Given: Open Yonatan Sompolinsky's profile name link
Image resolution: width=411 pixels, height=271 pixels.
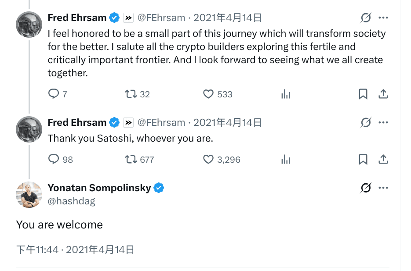Looking at the screenshot, I should [x=99, y=188].
